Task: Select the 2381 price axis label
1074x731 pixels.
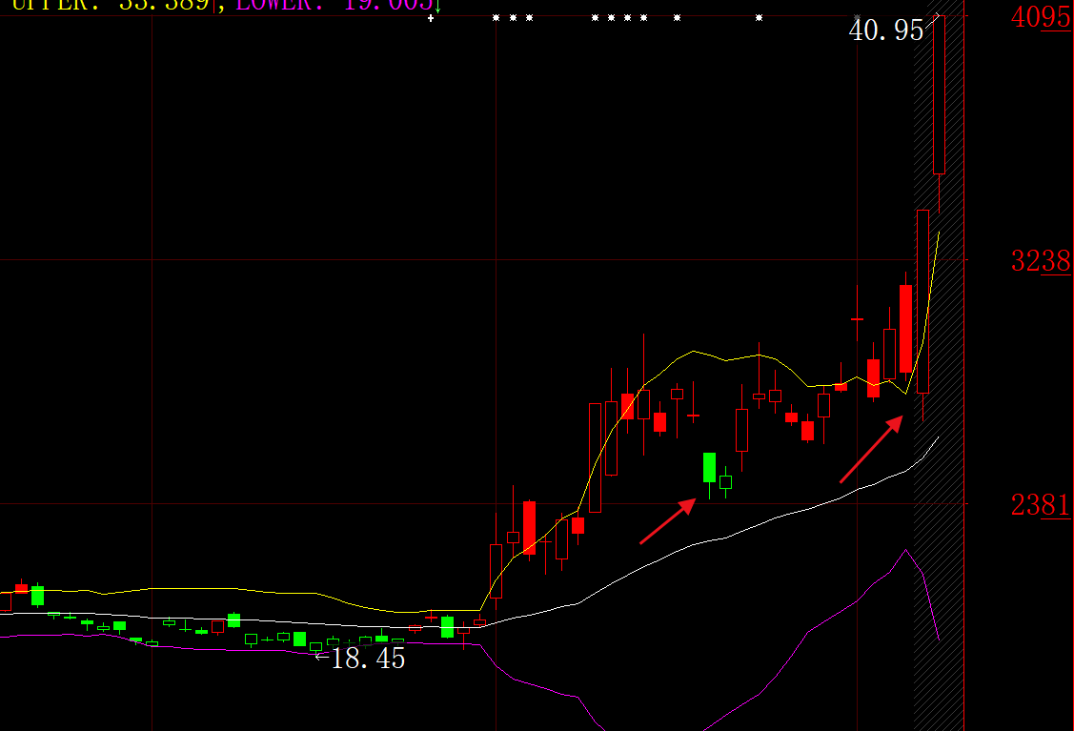Action: 1041,506
